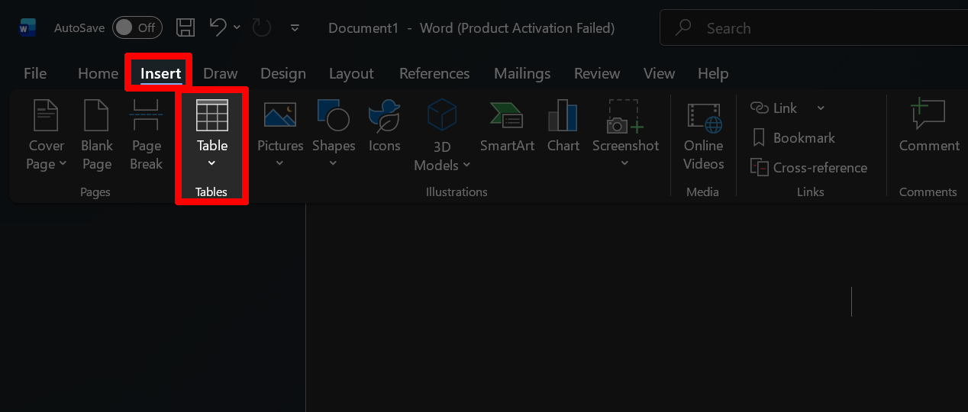Open the References tab
968x412 pixels.
coord(434,74)
